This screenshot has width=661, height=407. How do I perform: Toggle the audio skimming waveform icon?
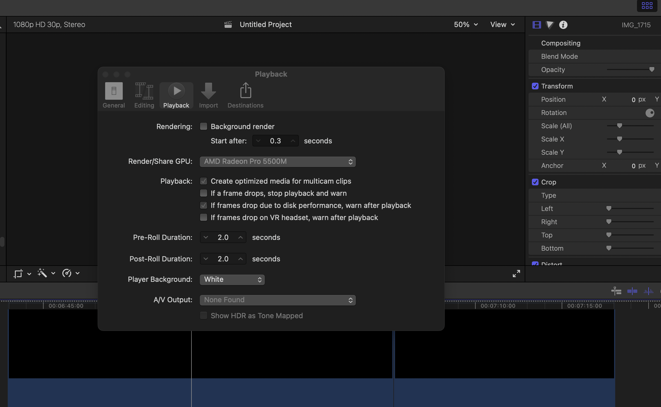[x=648, y=291]
